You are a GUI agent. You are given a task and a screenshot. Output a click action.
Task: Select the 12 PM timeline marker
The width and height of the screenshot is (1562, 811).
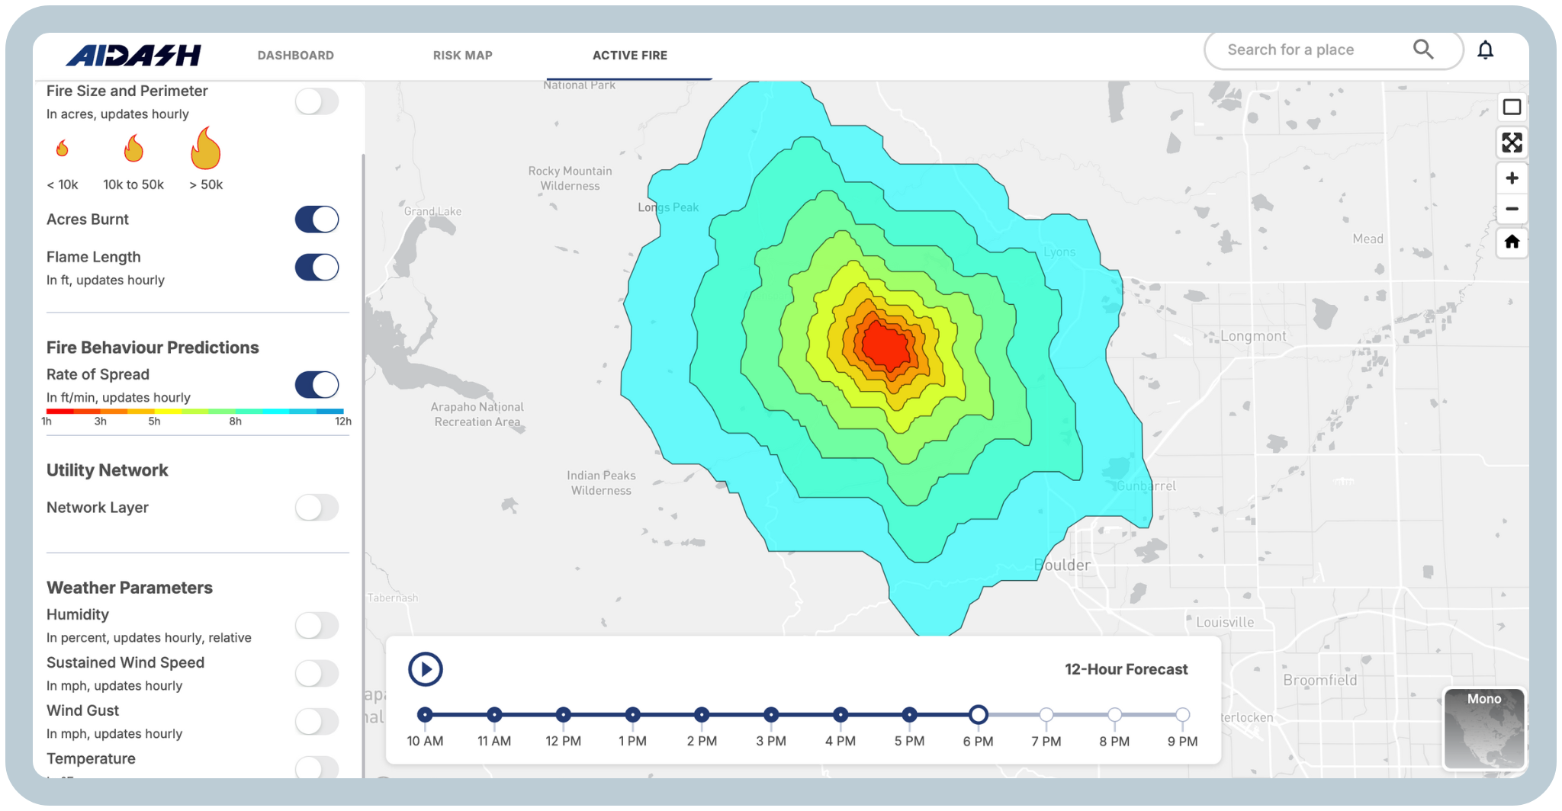(x=563, y=715)
